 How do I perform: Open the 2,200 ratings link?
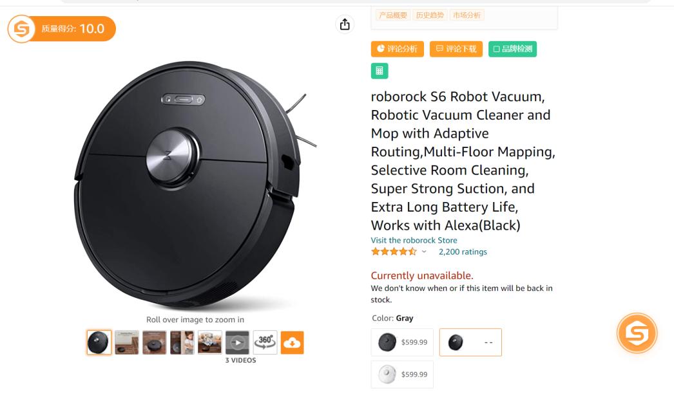tap(463, 252)
